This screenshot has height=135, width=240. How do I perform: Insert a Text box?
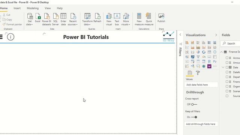[117, 19]
